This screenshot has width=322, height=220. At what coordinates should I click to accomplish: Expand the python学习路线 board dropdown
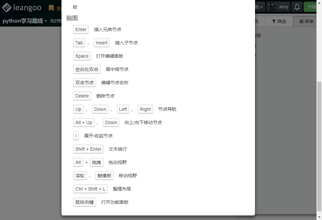[x=46, y=21]
